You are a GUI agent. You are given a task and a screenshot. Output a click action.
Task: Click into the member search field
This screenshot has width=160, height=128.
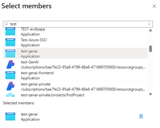click(x=78, y=24)
